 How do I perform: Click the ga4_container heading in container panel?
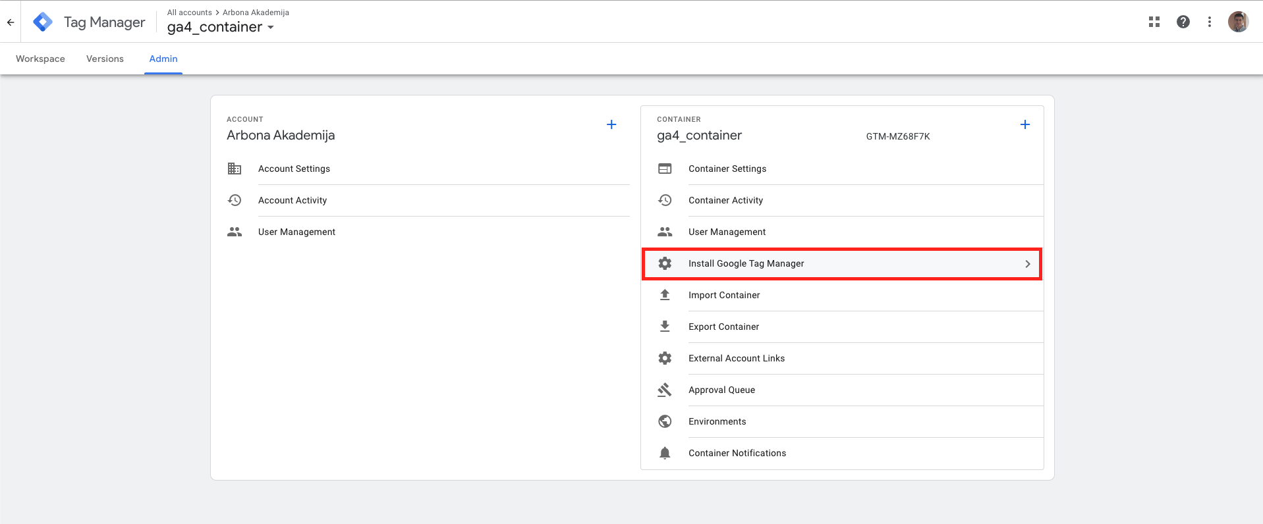pyautogui.click(x=699, y=135)
